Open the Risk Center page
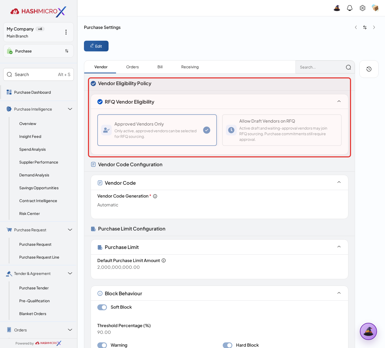The height and width of the screenshot is (348, 385). [x=29, y=214]
